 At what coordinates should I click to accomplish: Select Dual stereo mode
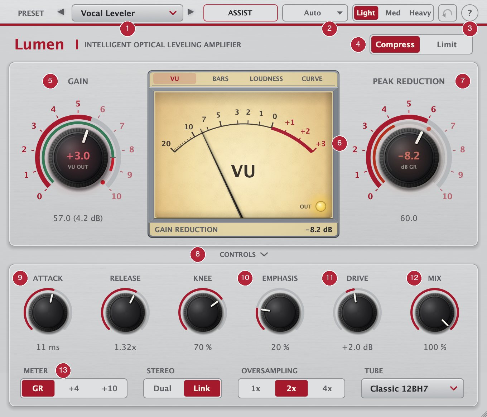[163, 388]
